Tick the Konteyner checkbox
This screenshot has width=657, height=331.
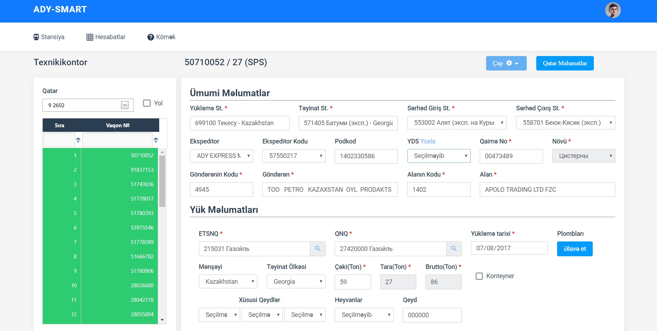(479, 276)
